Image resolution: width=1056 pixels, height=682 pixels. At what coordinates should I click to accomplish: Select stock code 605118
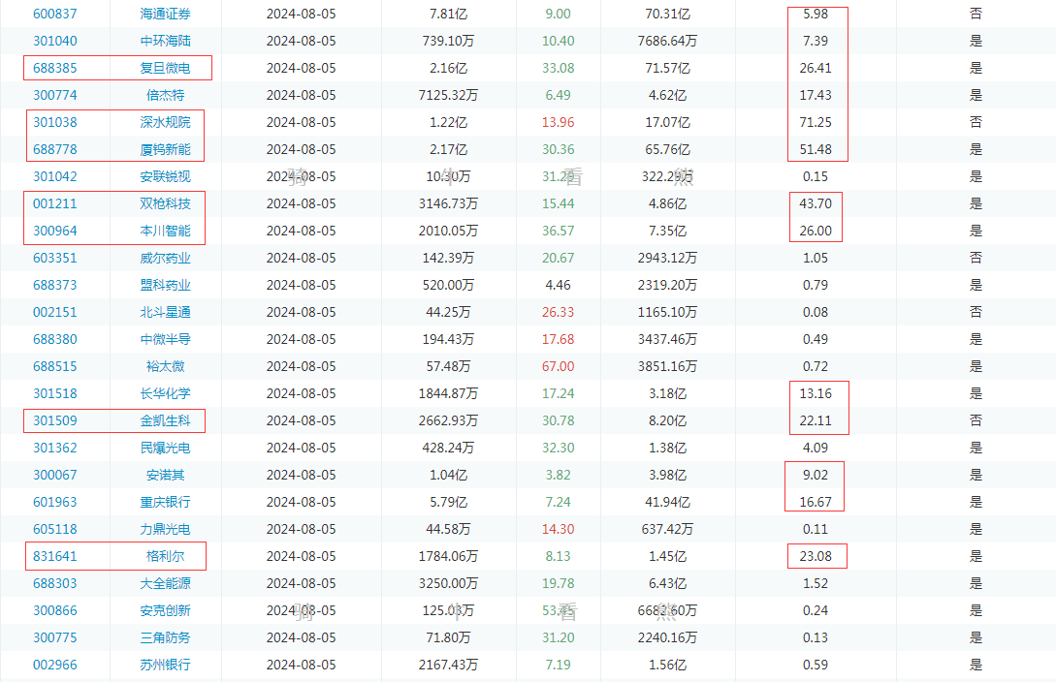click(55, 529)
